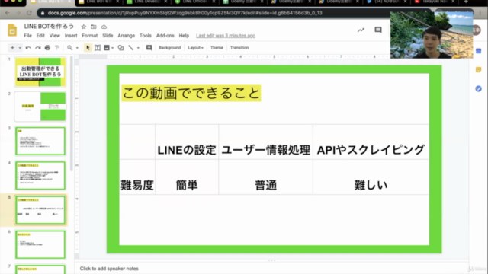Screen dimensions: 488x274
Task: Open a new browser tab
Action: (x=466, y=2)
